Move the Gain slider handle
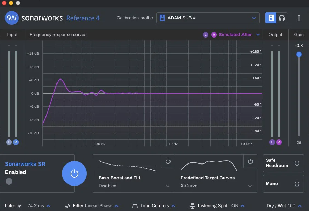309x211 pixels. pyautogui.click(x=299, y=54)
